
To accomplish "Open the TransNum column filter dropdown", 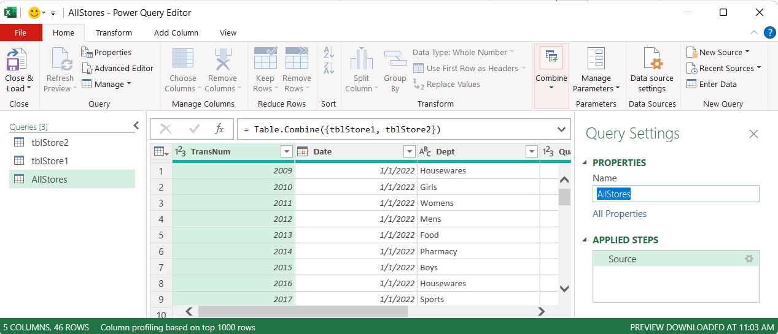I will pos(286,151).
